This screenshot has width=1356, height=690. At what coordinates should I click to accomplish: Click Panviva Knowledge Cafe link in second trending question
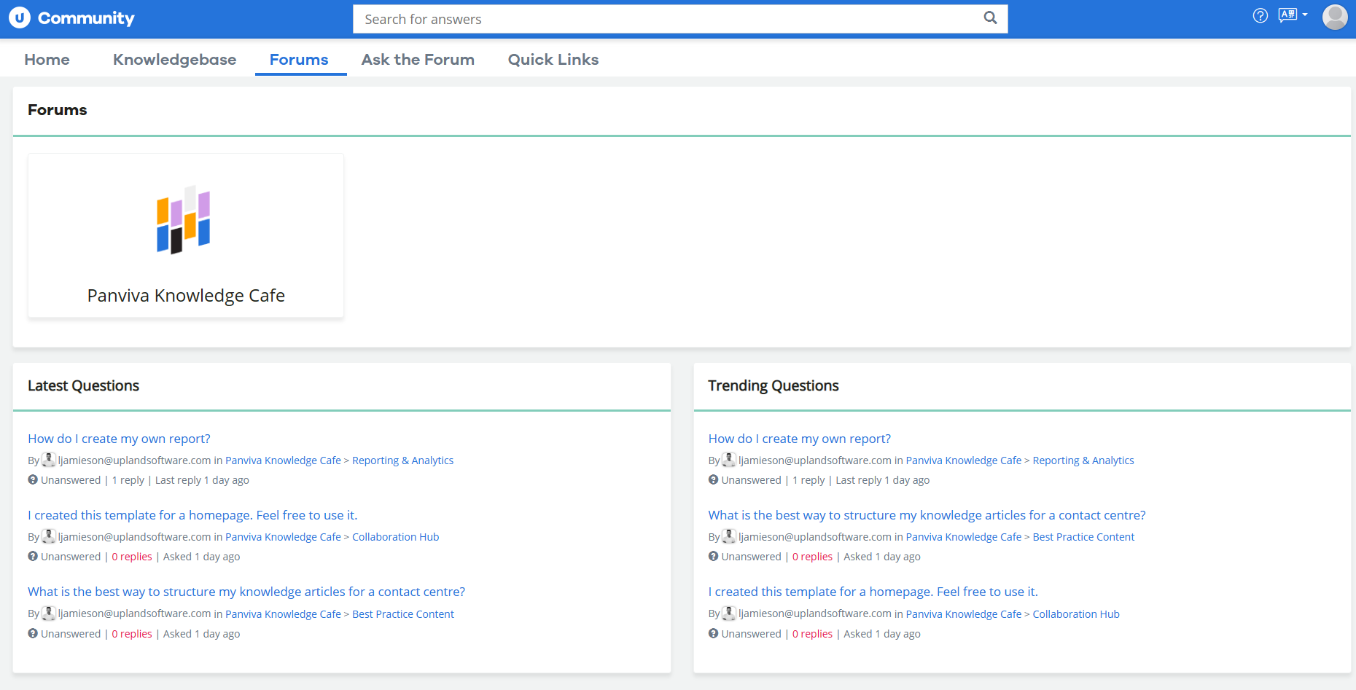[x=964, y=537]
